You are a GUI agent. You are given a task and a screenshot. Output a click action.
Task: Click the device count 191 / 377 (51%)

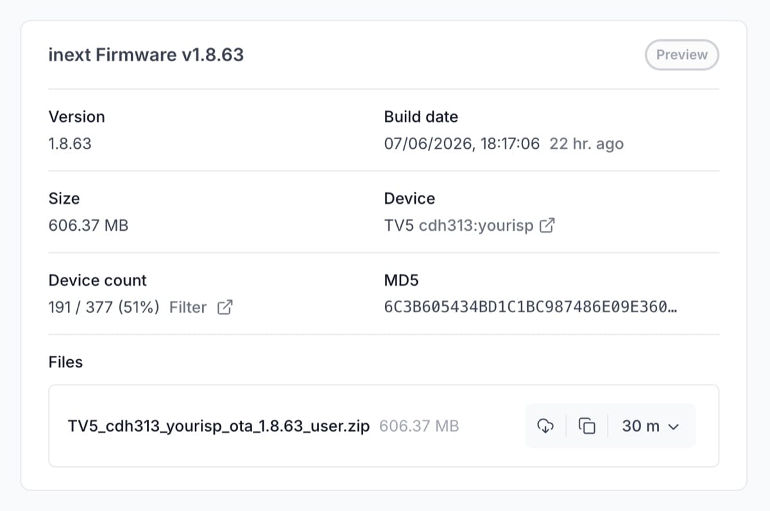pos(104,307)
